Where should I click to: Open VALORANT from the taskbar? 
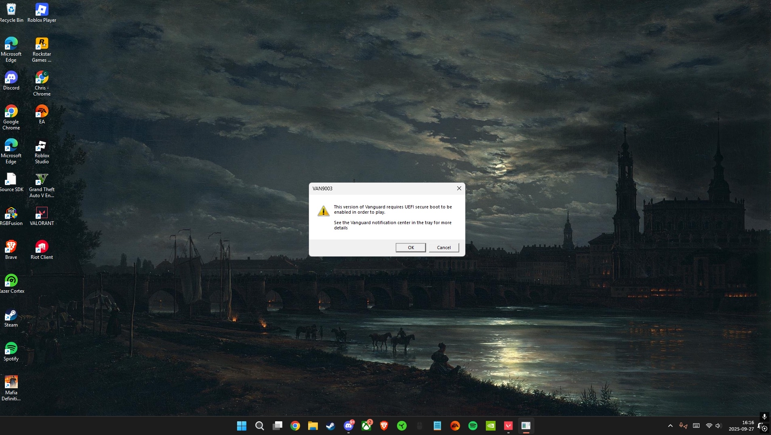coord(508,426)
